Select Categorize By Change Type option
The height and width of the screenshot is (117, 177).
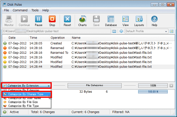27,94
